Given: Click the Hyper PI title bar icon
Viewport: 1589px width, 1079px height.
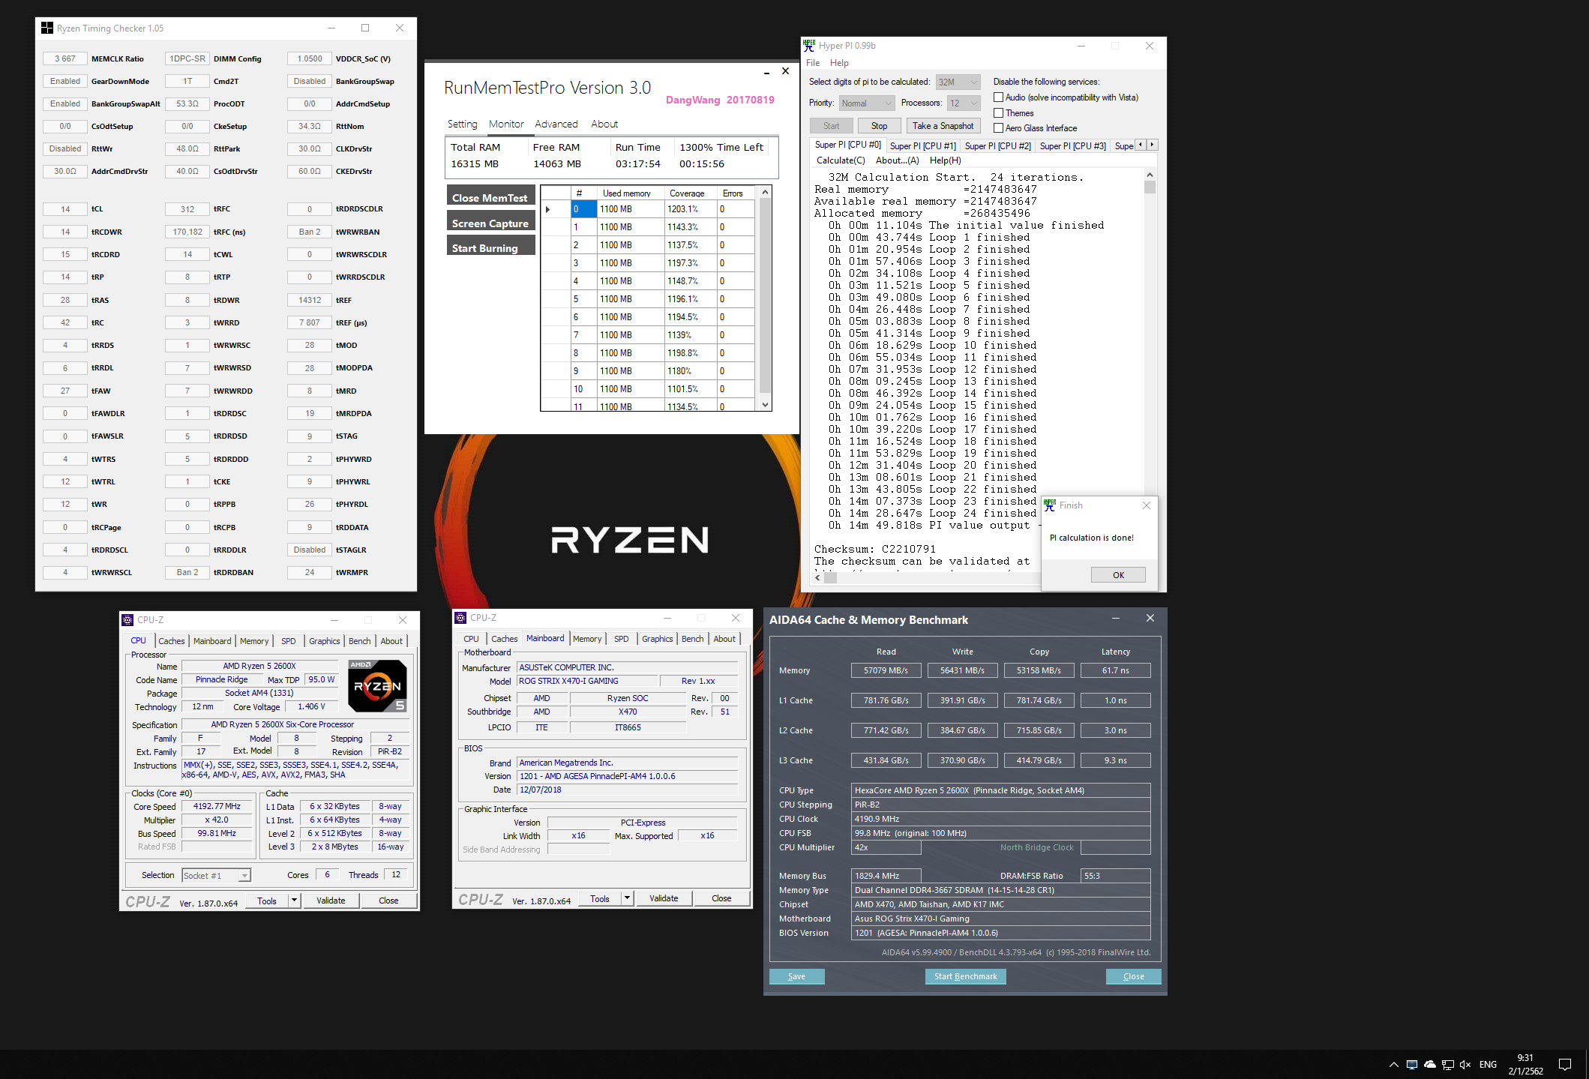Looking at the screenshot, I should click(809, 46).
